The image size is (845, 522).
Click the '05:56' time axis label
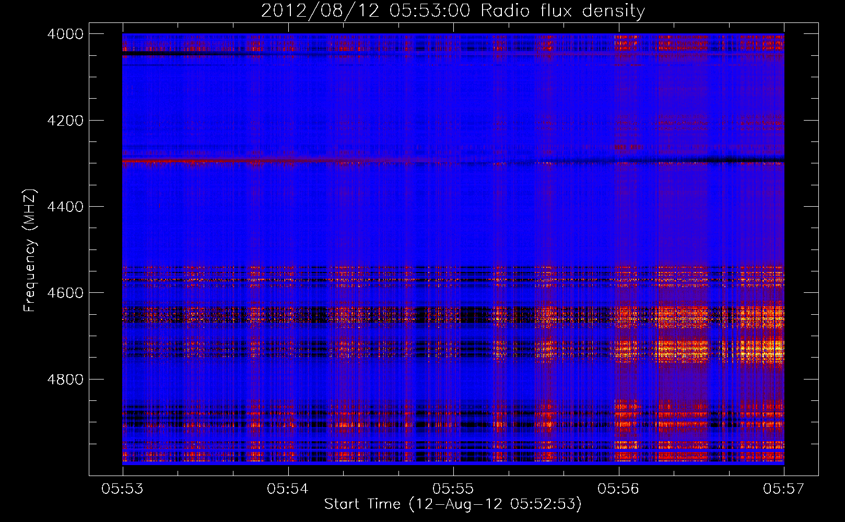tap(618, 489)
